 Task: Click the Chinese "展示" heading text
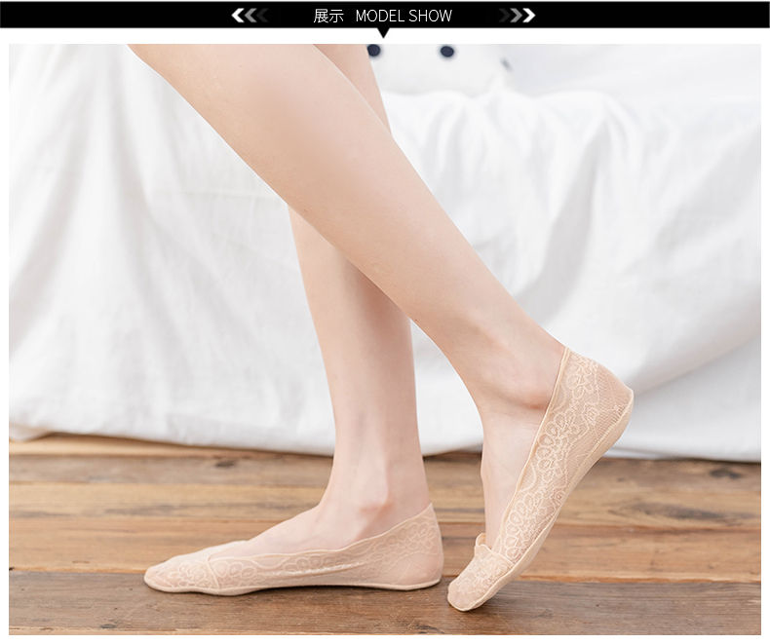[328, 17]
